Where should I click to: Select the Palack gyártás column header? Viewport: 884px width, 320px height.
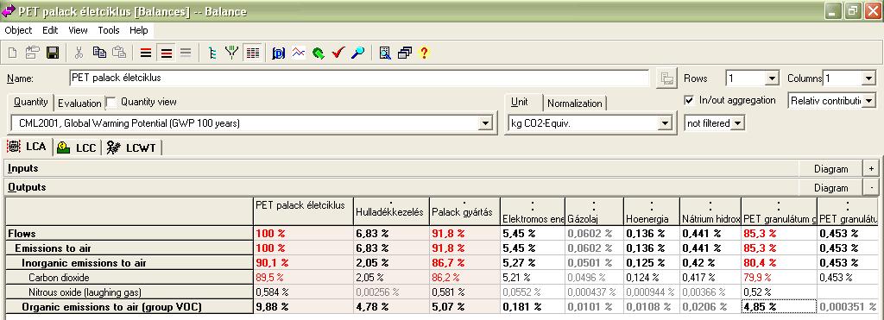click(464, 212)
